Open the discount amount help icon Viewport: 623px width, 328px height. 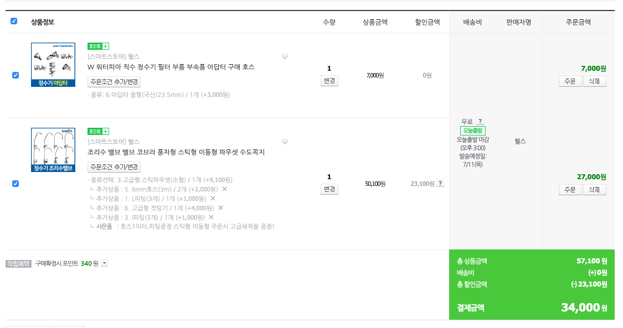tap(440, 184)
